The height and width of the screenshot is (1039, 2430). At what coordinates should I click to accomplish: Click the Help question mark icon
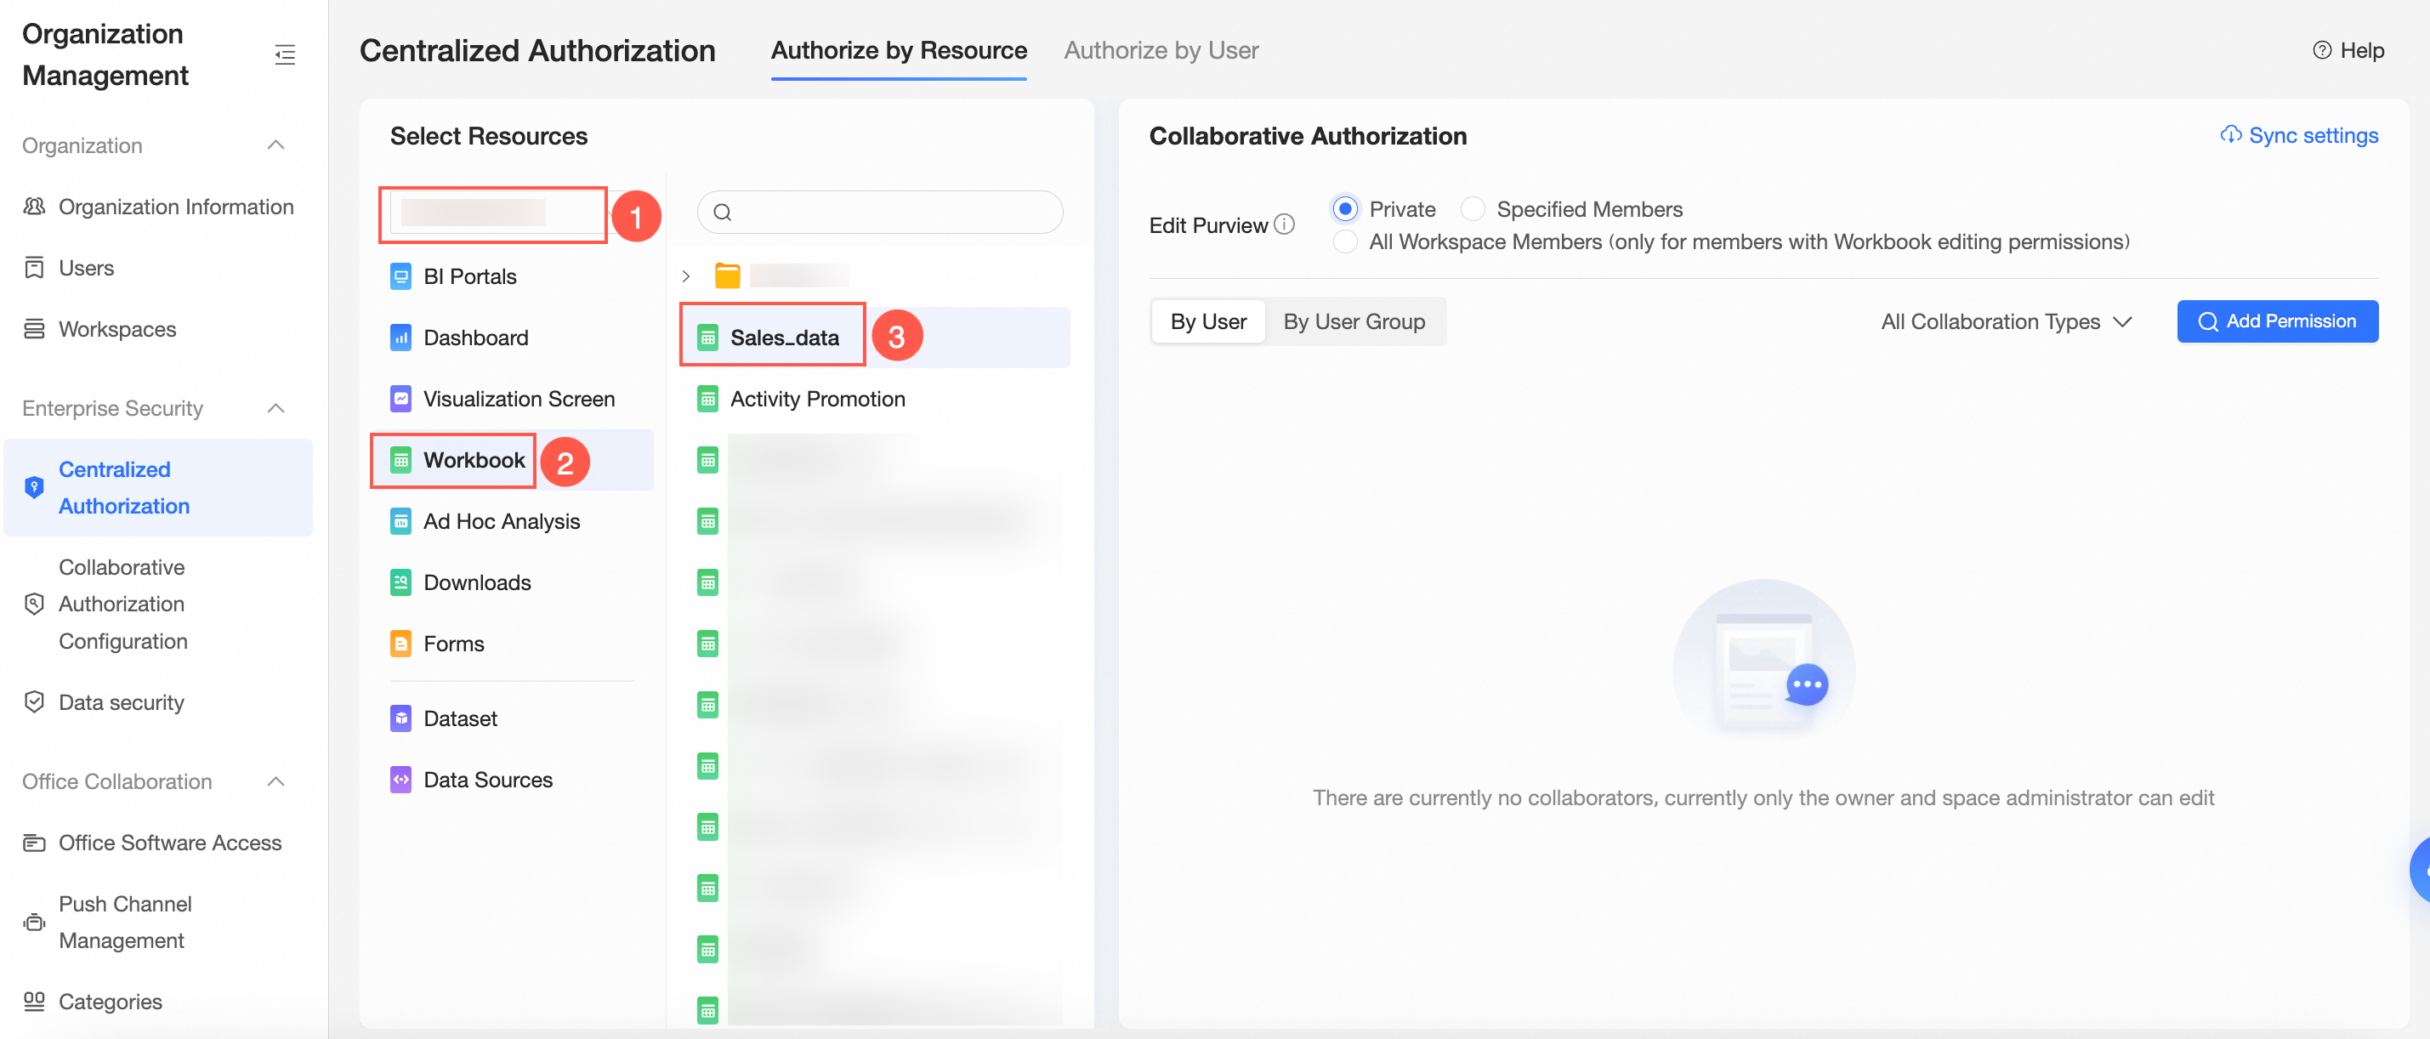(2321, 51)
